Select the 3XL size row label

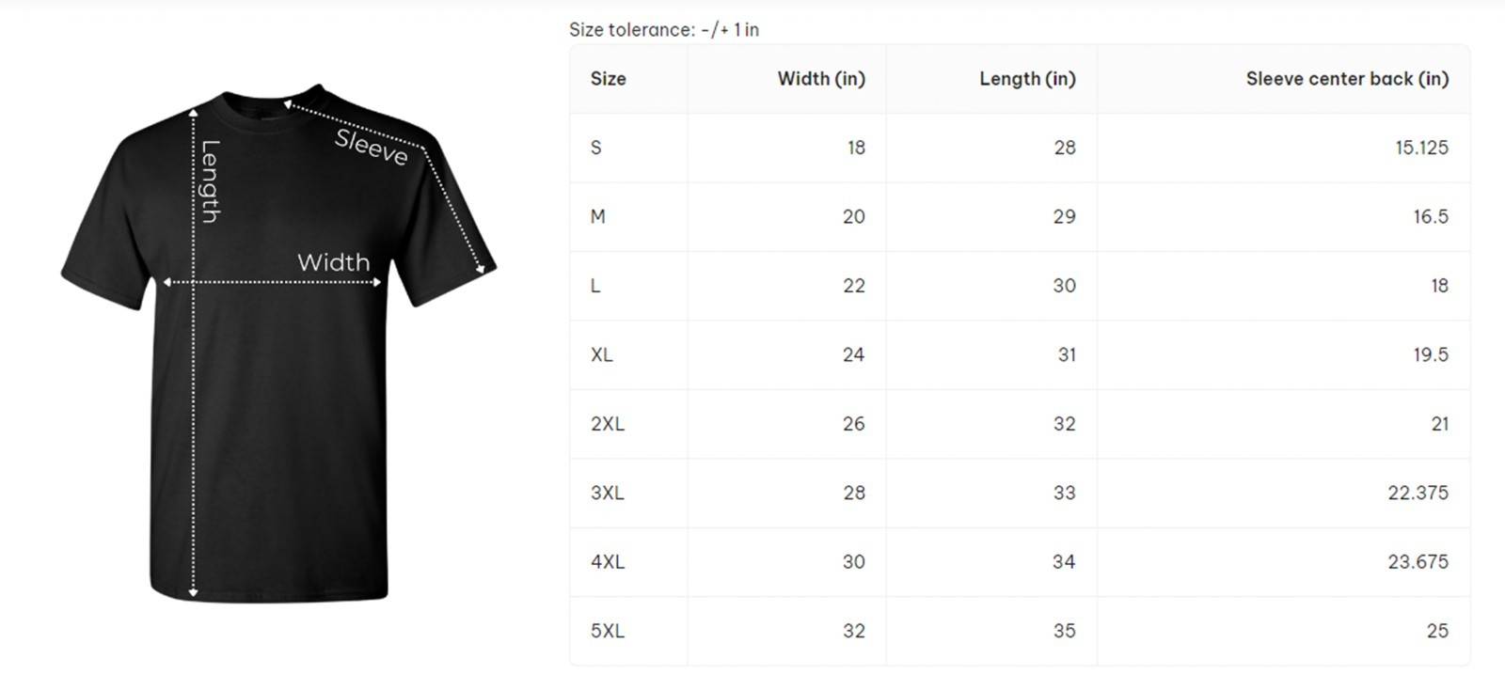(x=607, y=493)
